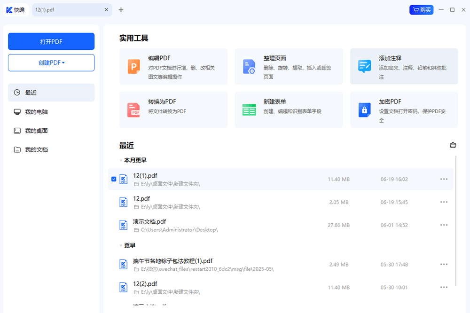Click the 转换为PDF icon
The height and width of the screenshot is (313, 470).
pyautogui.click(x=134, y=110)
